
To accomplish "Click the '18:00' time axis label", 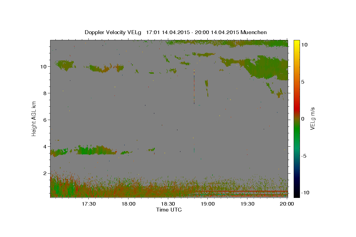I will 128,204.
